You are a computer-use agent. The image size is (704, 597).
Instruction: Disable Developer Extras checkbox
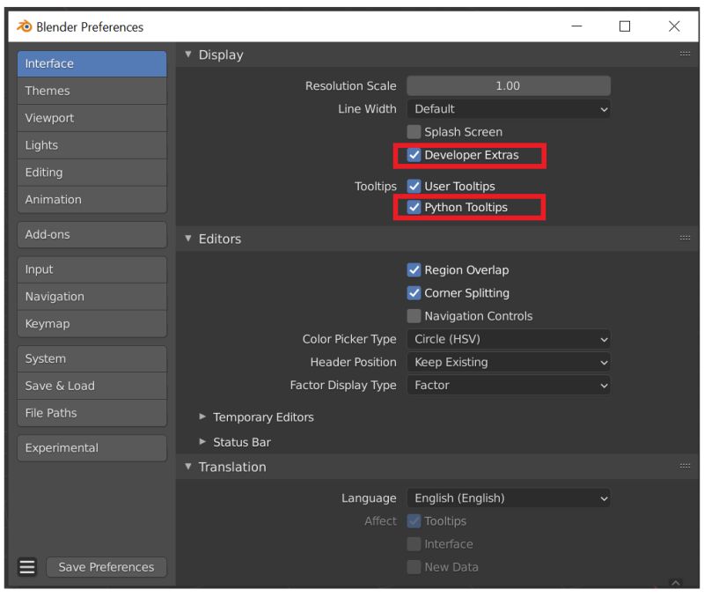click(414, 155)
